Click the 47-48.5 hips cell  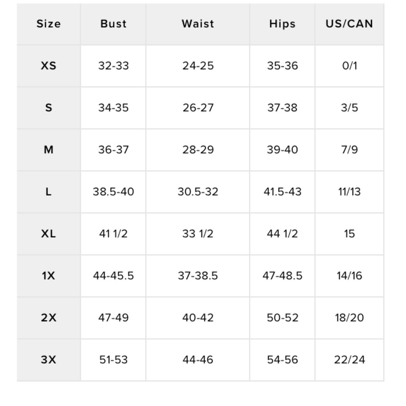click(282, 276)
